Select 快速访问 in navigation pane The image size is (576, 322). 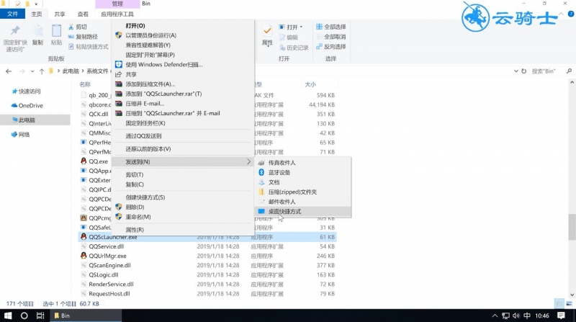(x=30, y=91)
